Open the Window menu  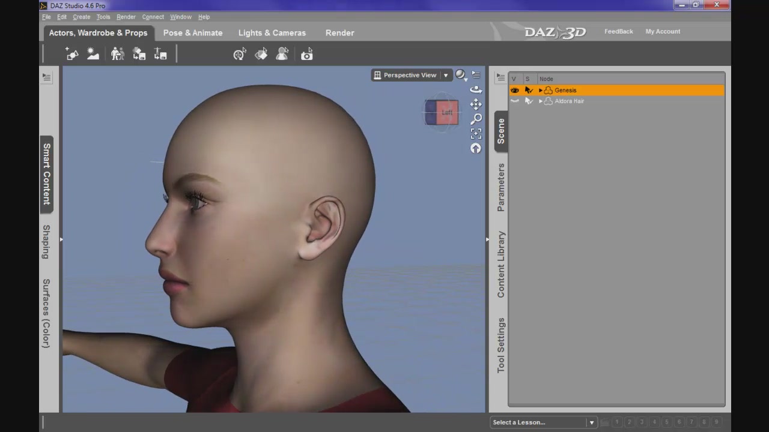pyautogui.click(x=181, y=17)
